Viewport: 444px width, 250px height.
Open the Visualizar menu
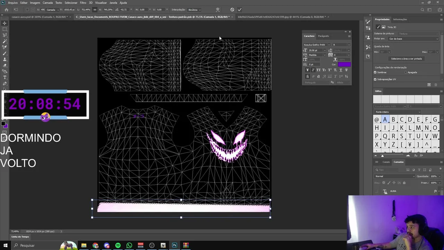click(x=101, y=3)
